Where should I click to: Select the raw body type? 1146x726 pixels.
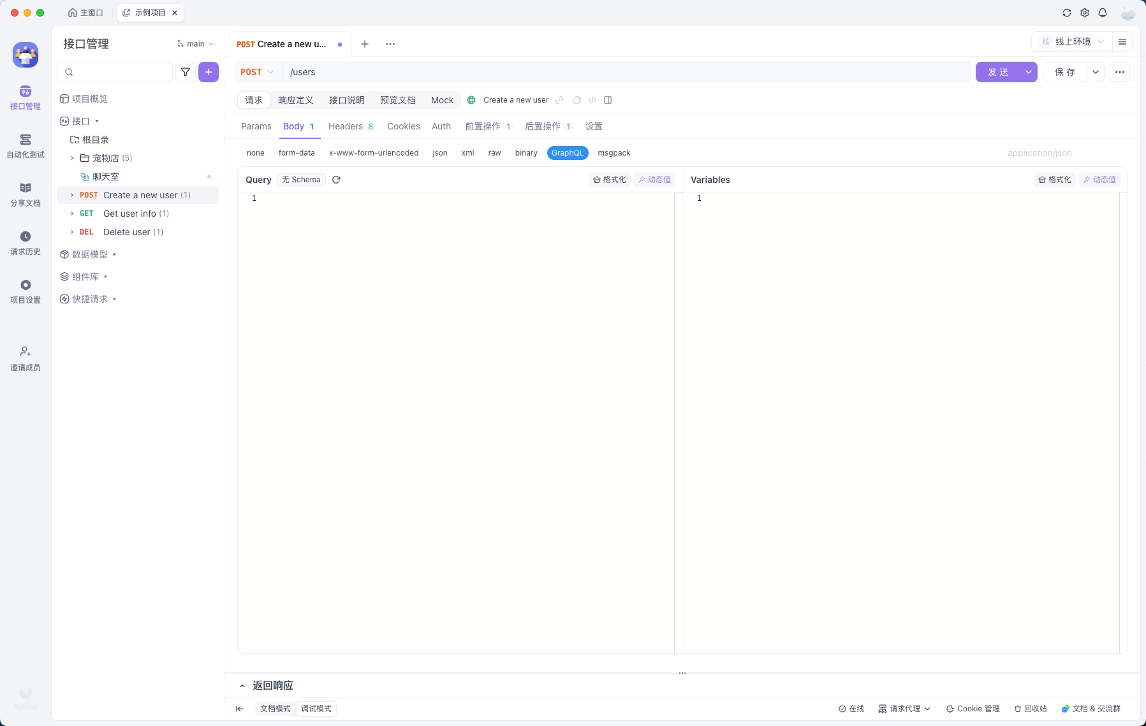pos(495,153)
